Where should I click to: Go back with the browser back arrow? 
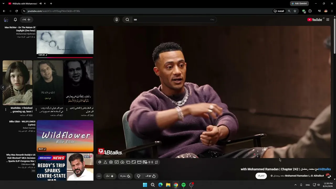pos(4,11)
